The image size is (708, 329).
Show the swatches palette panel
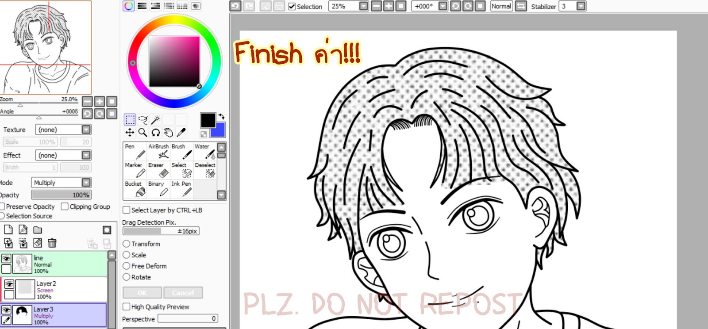click(182, 6)
